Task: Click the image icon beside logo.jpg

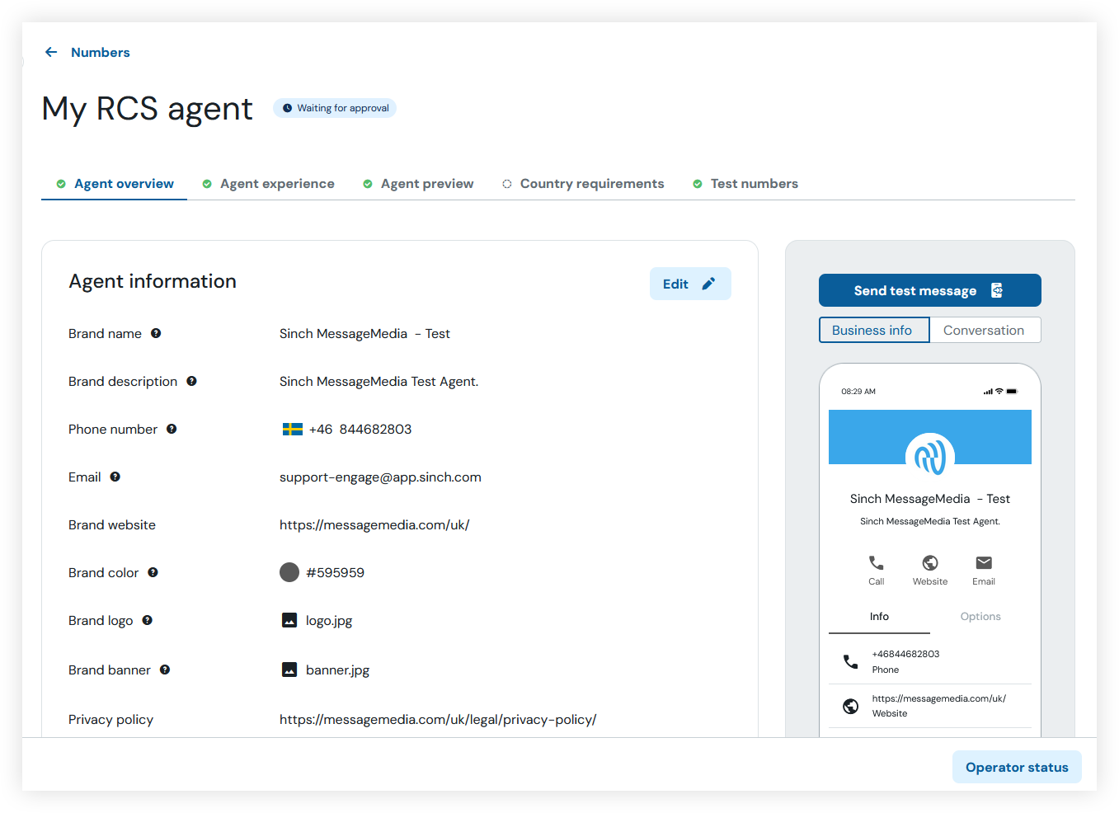Action: coord(289,620)
